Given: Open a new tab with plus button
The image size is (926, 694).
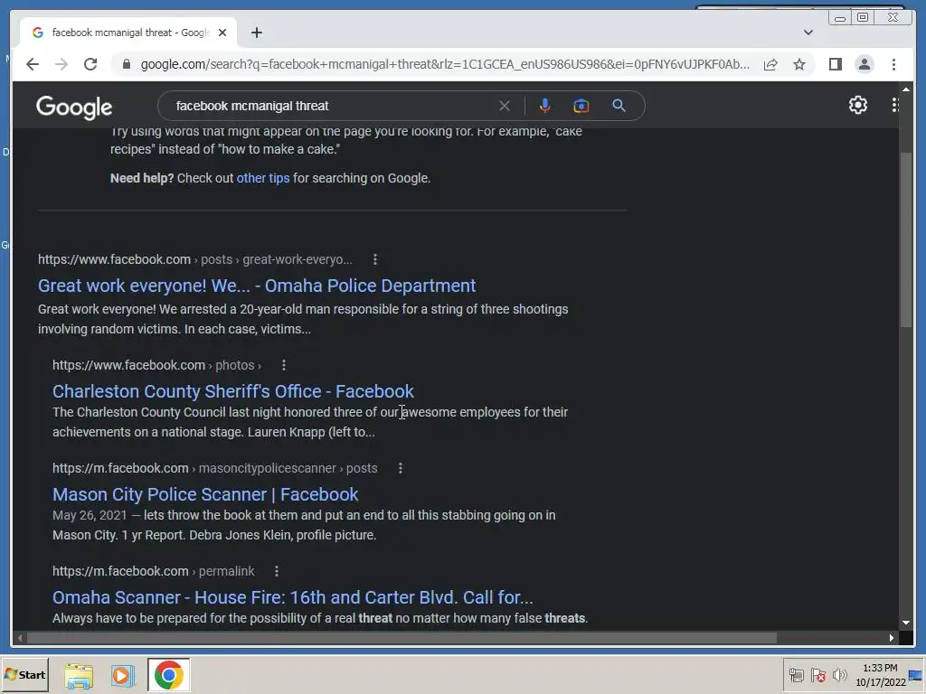Looking at the screenshot, I should [x=256, y=33].
